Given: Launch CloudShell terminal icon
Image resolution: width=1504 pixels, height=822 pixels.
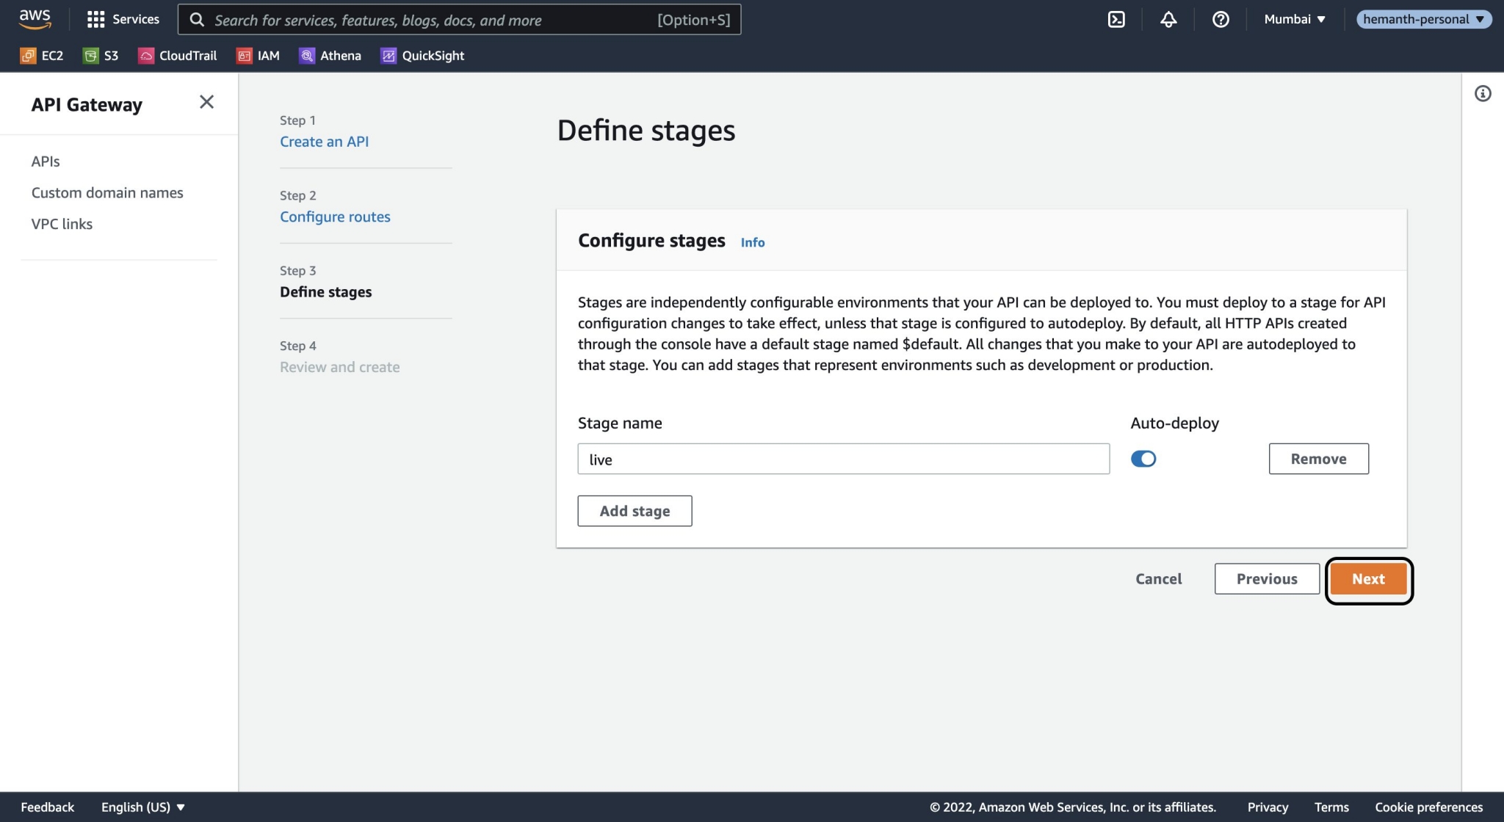Looking at the screenshot, I should 1116,19.
